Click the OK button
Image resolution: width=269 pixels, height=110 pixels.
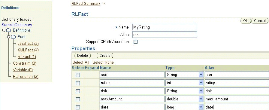(246, 21)
